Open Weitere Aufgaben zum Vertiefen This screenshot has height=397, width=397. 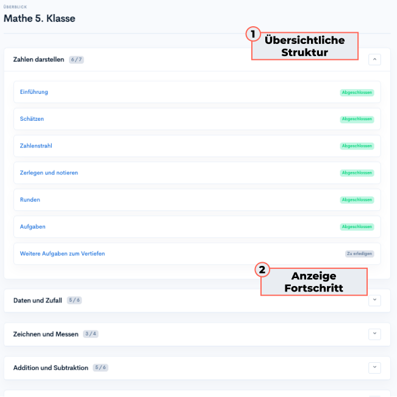[62, 253]
